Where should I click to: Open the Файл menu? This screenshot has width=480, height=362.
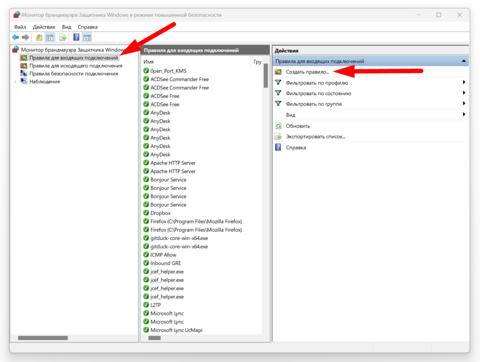[20, 27]
